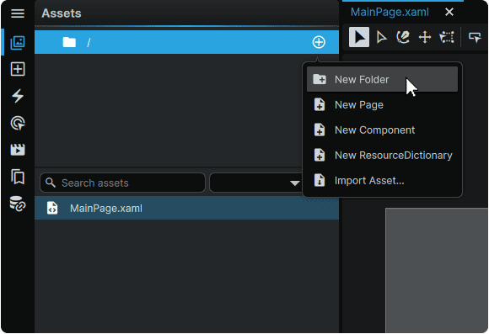489x334 pixels.
Task: Choose New Component from the popup menu
Action: 382,130
